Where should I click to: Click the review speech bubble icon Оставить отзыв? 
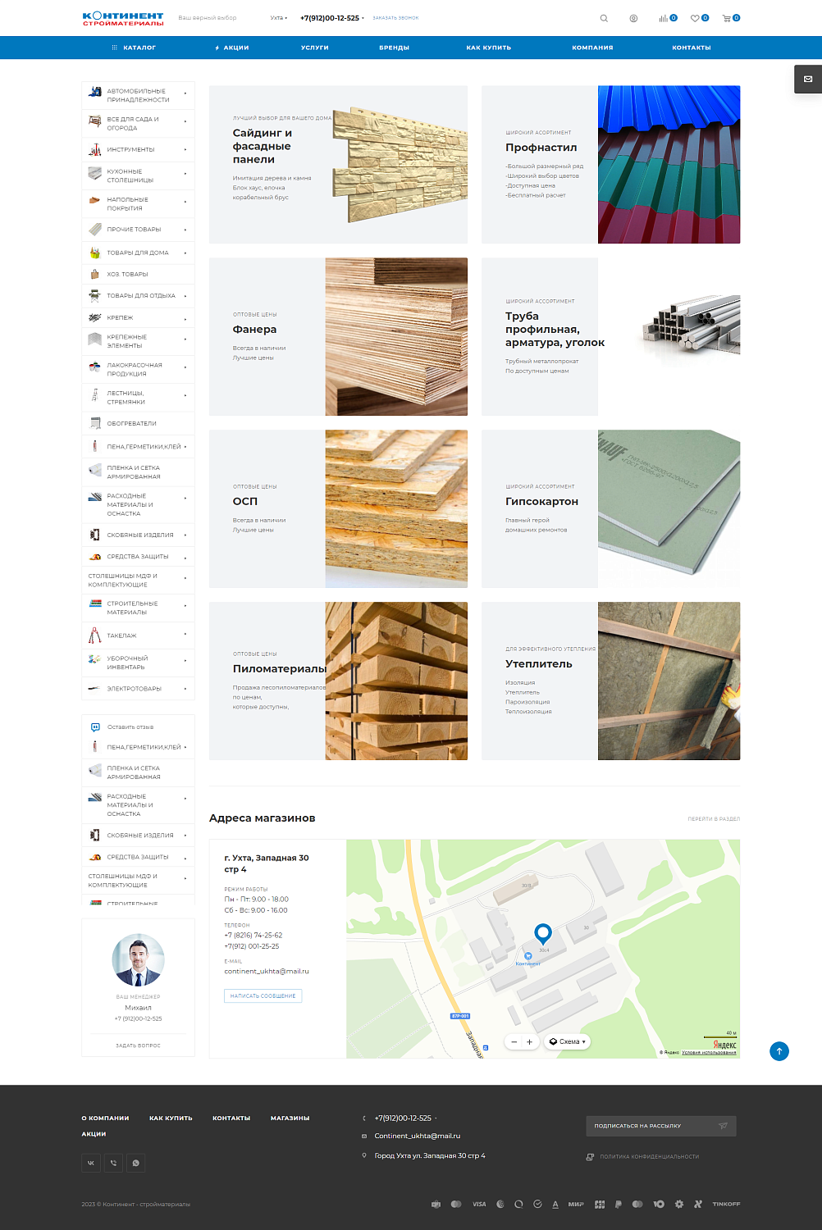(x=95, y=727)
